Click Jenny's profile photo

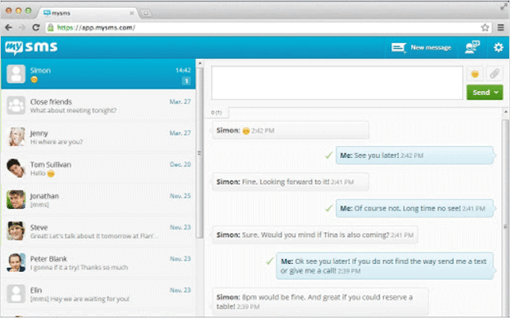coord(16,136)
